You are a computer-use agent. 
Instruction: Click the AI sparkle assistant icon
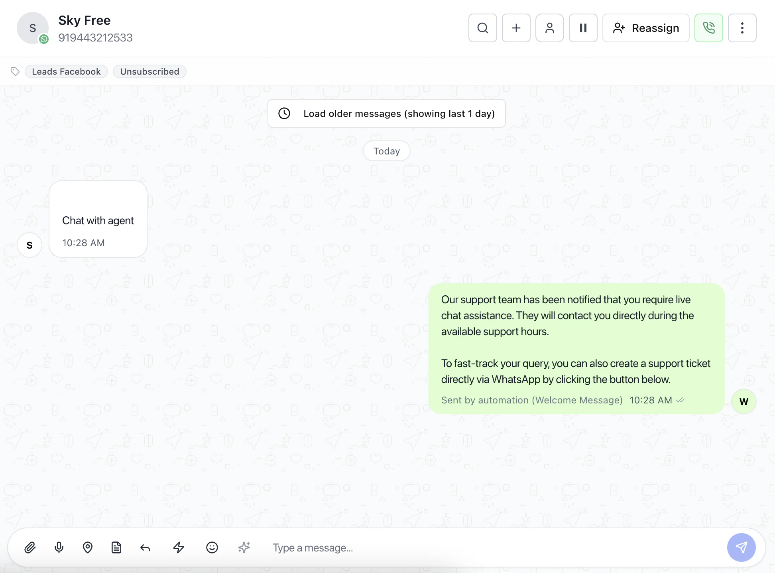click(244, 547)
